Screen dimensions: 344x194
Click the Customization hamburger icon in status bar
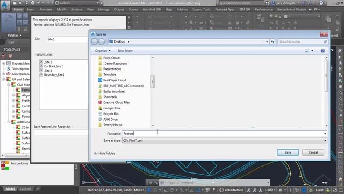(x=341, y=190)
